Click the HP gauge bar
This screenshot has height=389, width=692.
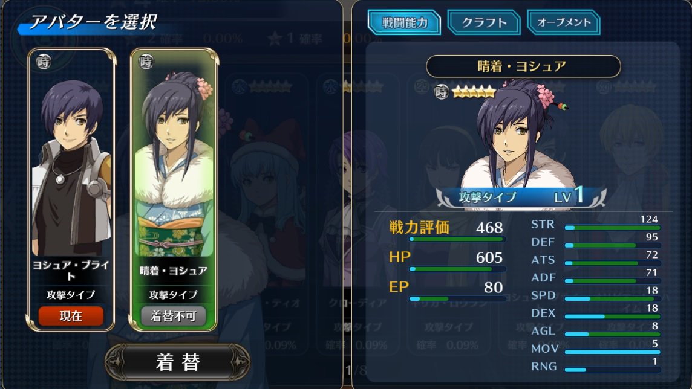coord(457,269)
